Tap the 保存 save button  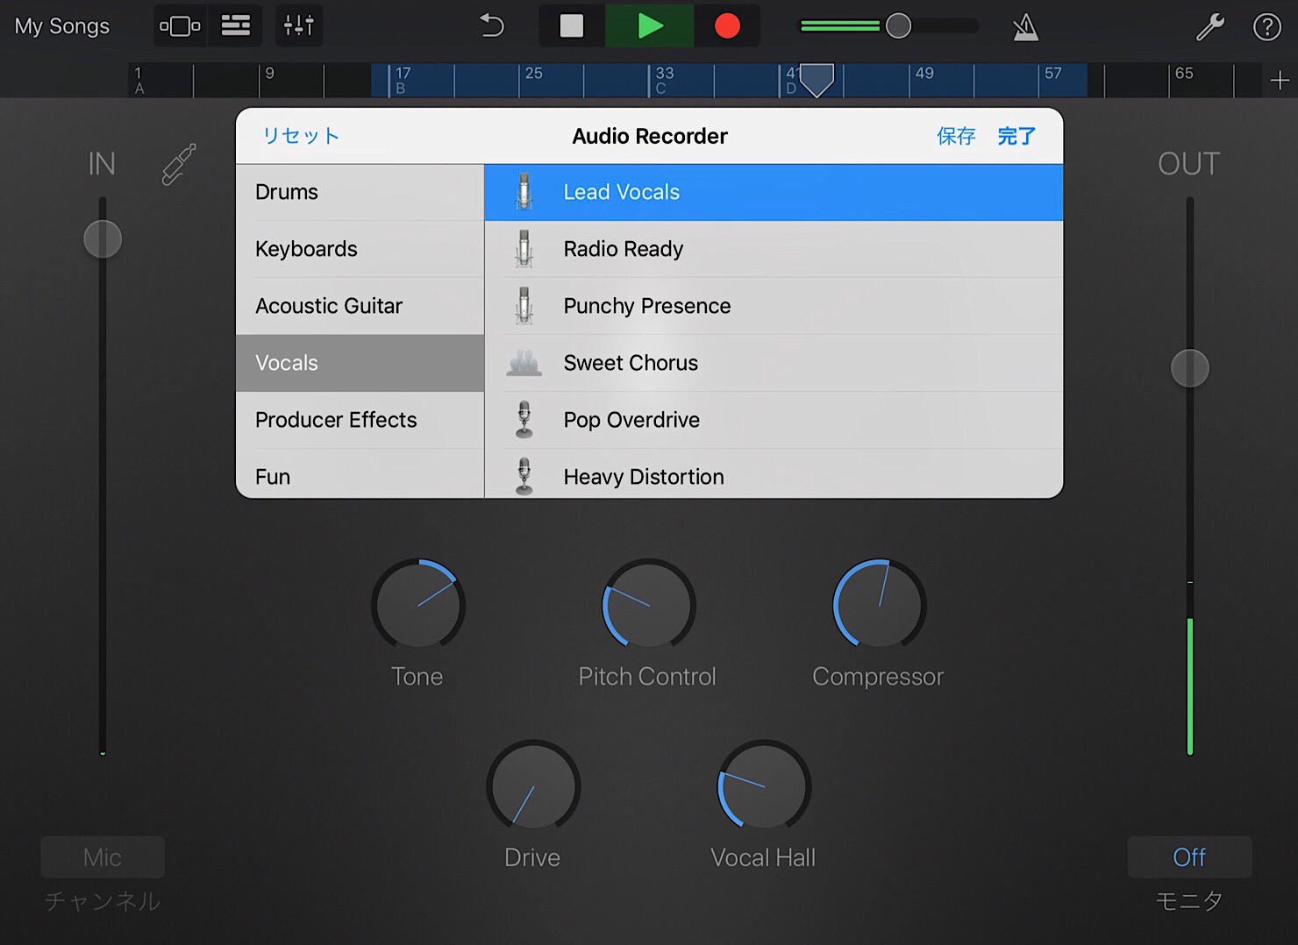click(x=956, y=136)
